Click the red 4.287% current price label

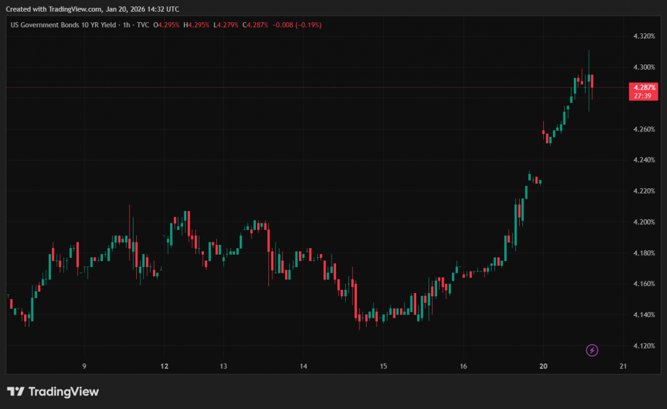(642, 87)
